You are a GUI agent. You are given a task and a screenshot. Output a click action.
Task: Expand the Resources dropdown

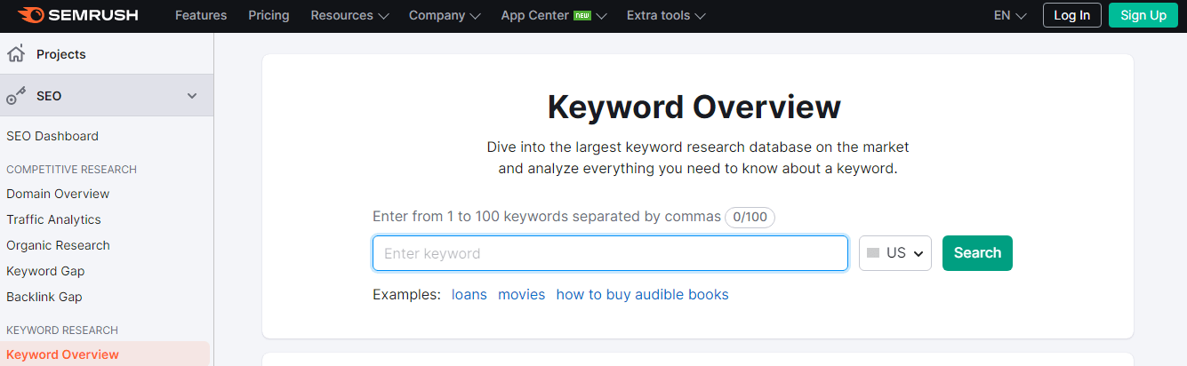(349, 15)
